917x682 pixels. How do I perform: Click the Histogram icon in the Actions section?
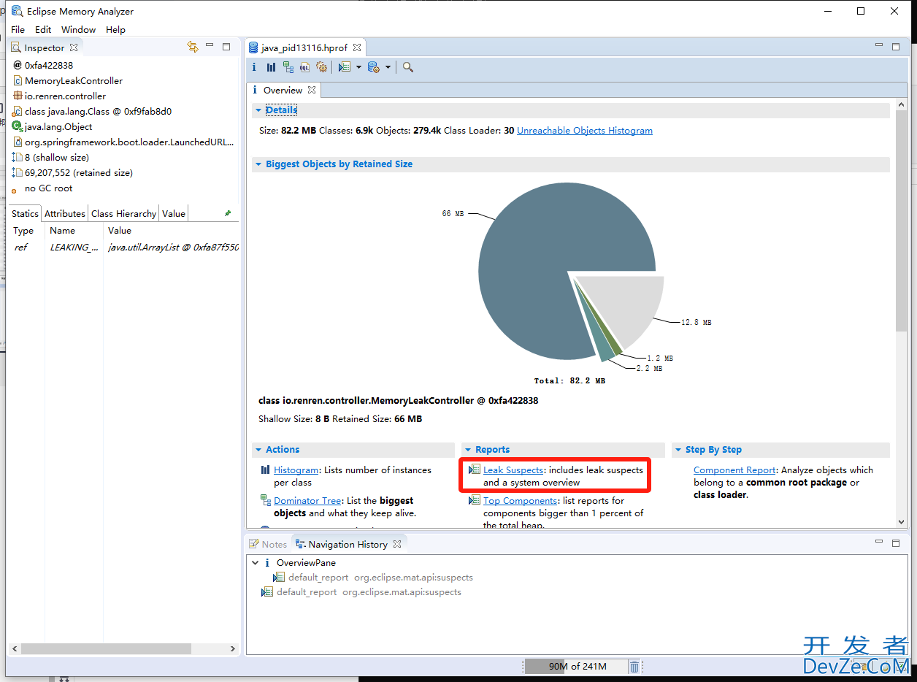coord(266,470)
